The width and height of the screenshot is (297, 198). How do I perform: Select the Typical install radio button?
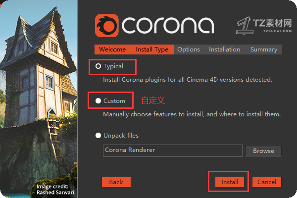pos(98,66)
